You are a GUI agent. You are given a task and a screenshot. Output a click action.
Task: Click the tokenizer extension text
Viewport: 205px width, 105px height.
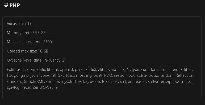click(110, 82)
